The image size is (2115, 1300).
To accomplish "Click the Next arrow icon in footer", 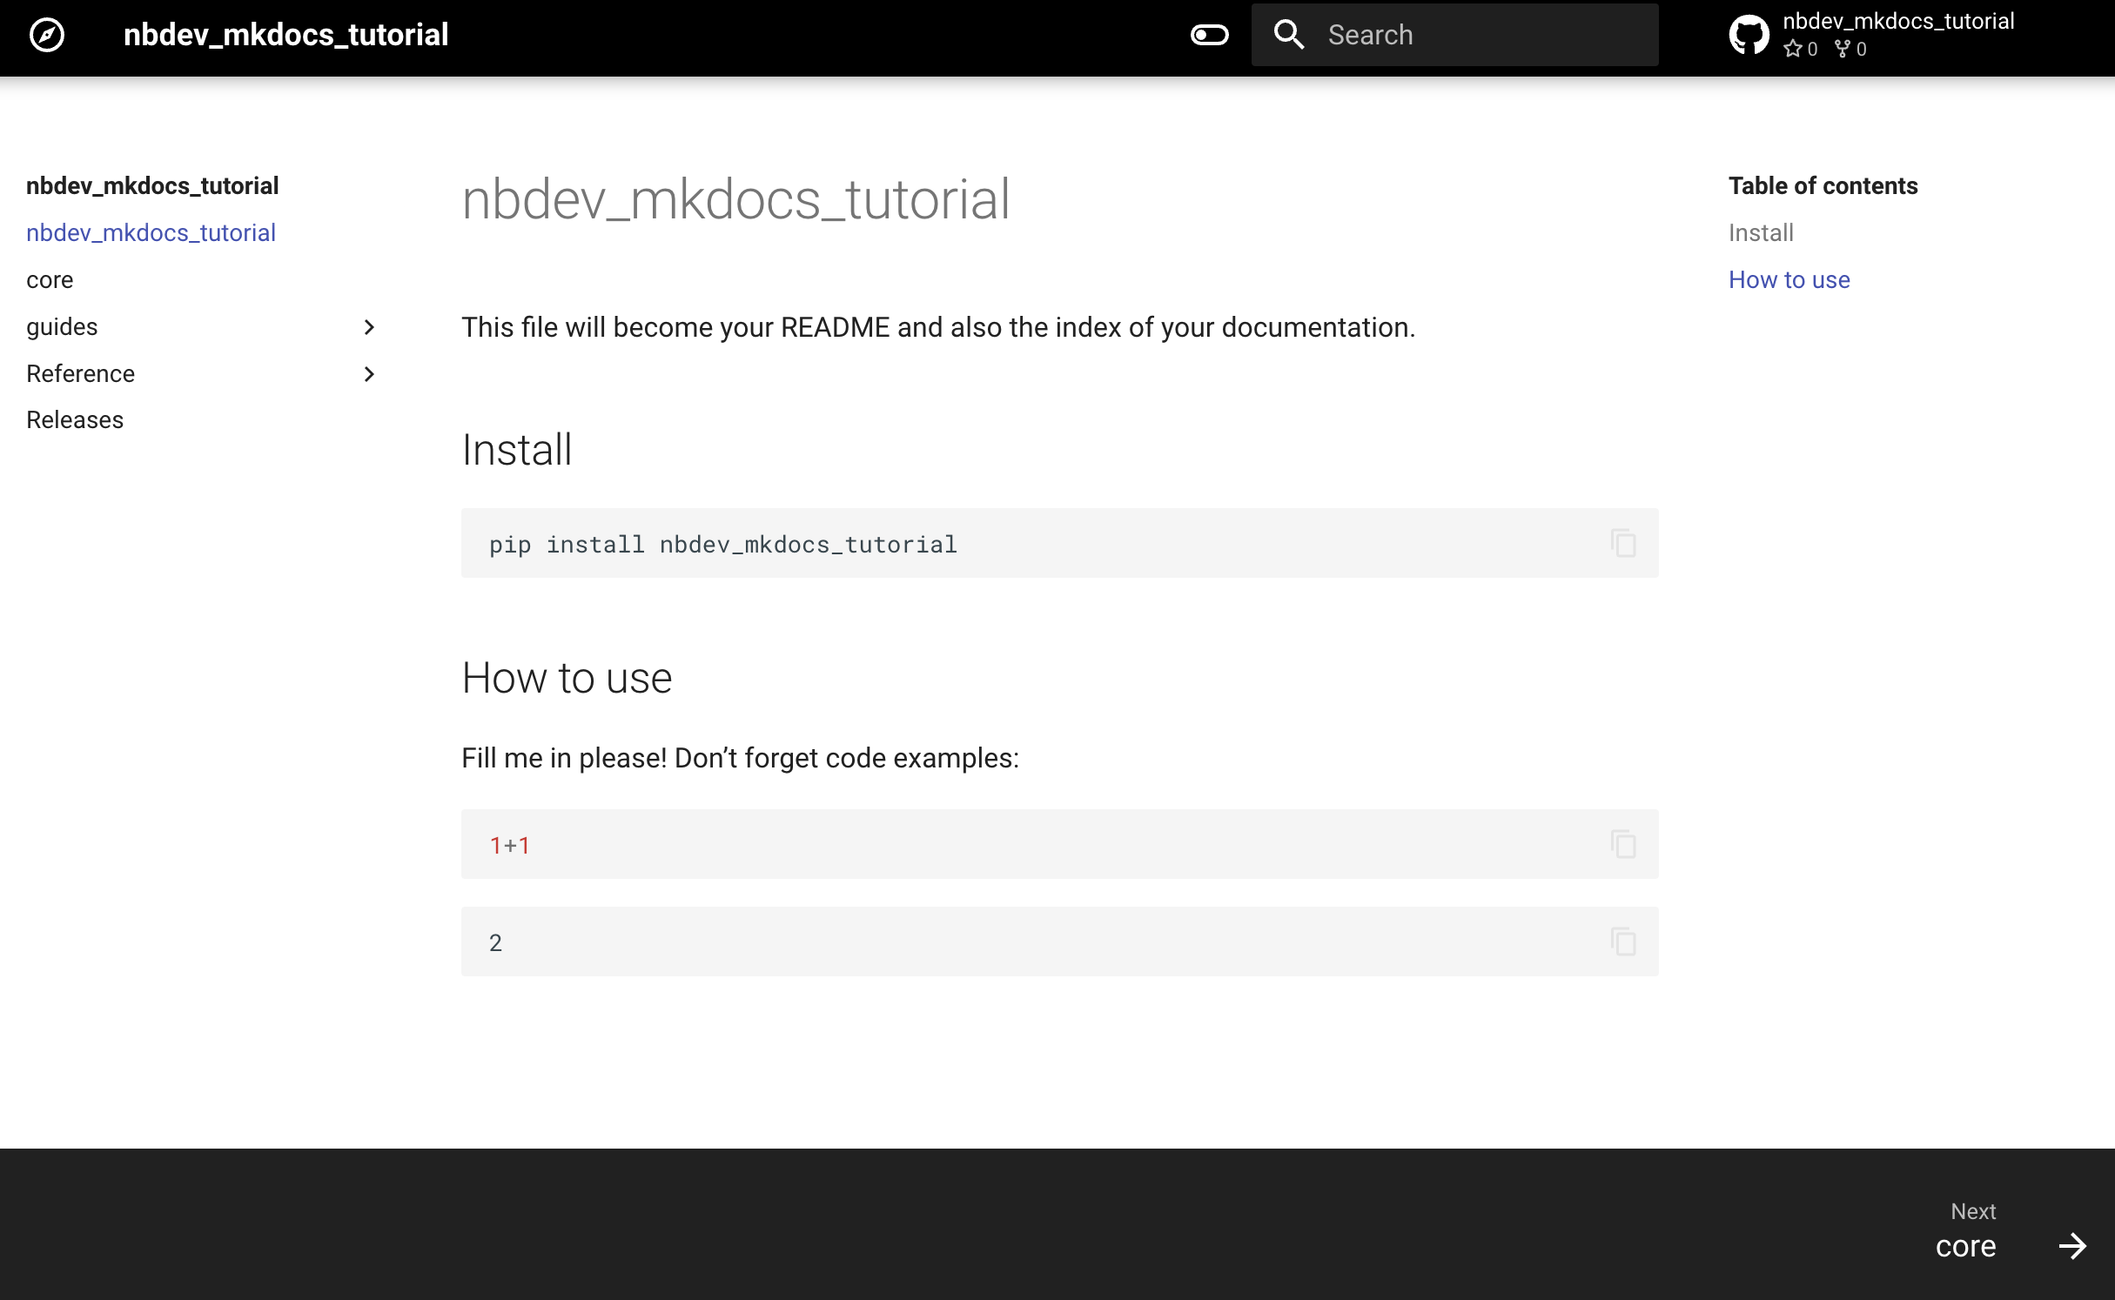I will pyautogui.click(x=2072, y=1246).
